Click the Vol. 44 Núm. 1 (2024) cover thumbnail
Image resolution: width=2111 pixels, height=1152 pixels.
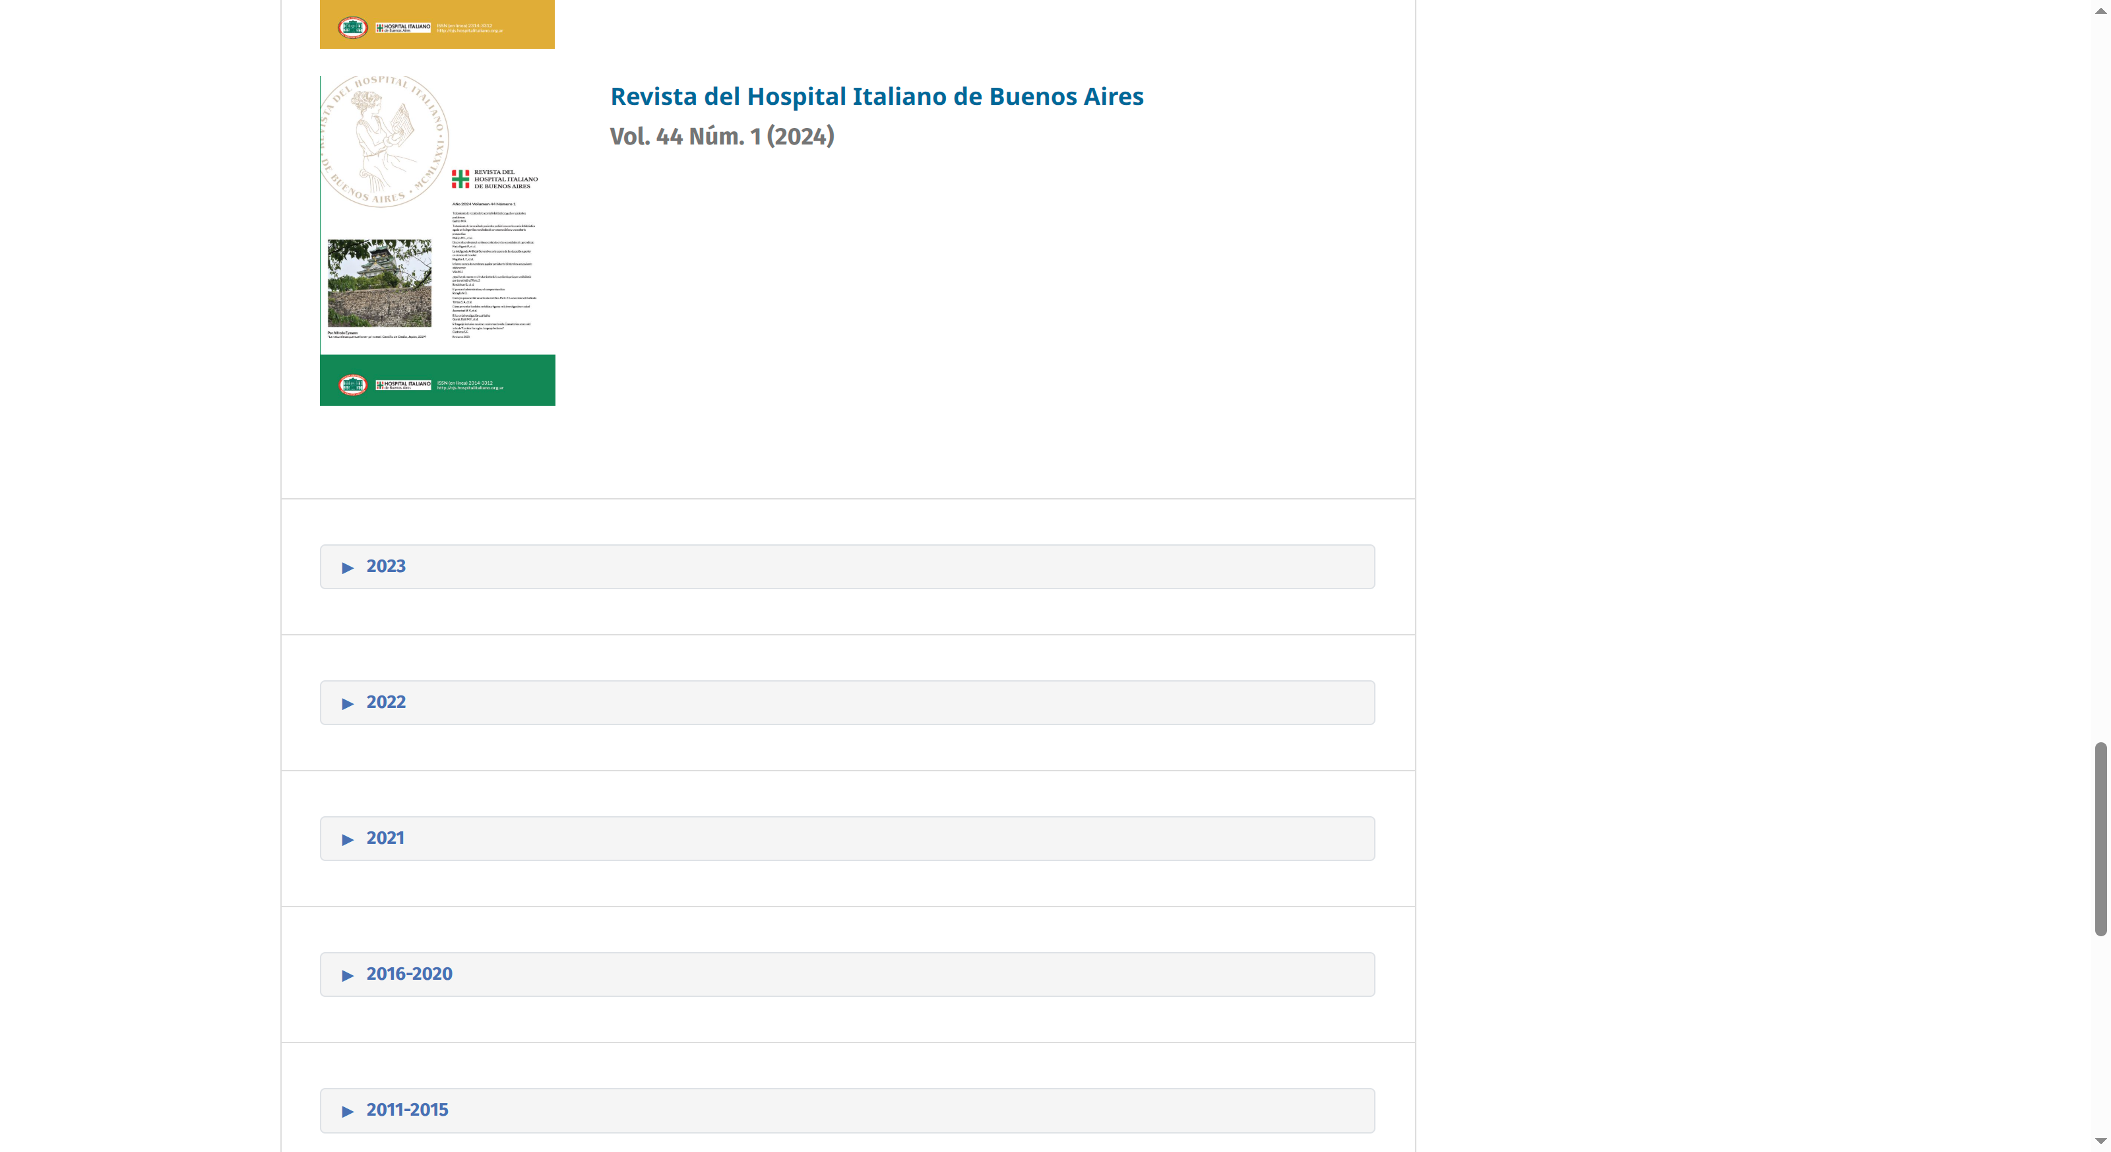click(437, 240)
